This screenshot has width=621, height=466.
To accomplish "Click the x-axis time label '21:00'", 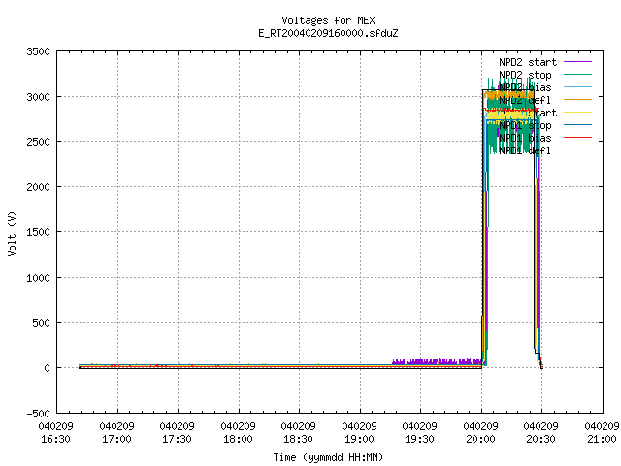I will click(x=602, y=439).
